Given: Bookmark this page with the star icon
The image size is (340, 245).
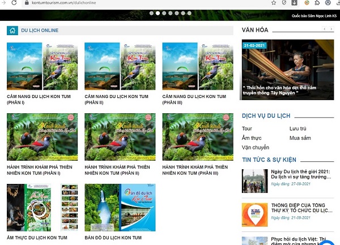Looking at the screenshot, I should [x=274, y=3].
